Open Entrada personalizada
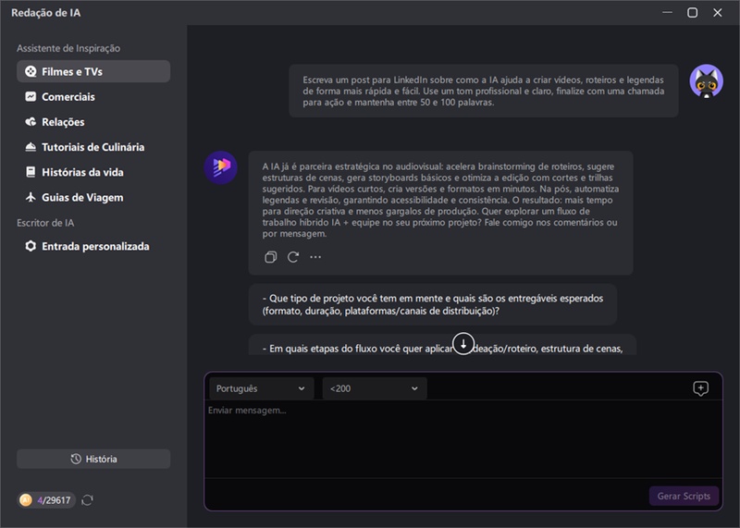The image size is (740, 528). tap(93, 246)
